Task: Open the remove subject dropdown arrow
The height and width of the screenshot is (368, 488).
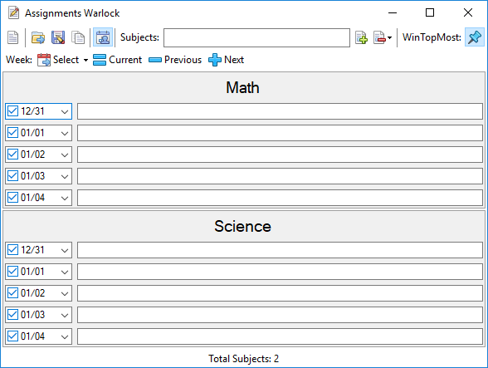Action: coord(390,38)
